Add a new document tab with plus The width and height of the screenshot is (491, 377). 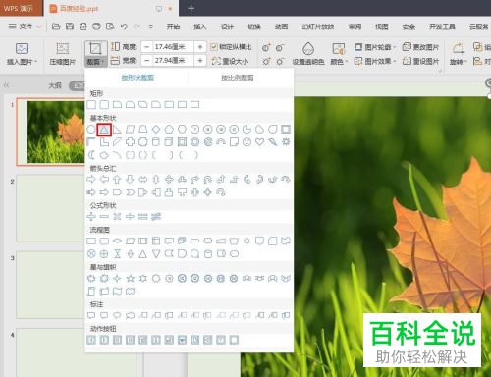[191, 8]
